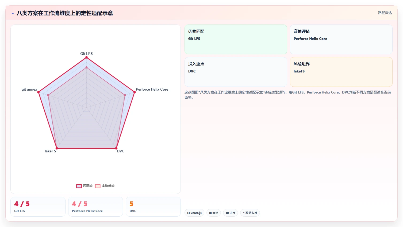This screenshot has height=227, width=403.
Task: Toggle the 实施难度 legend swatch
Action: [x=98, y=186]
